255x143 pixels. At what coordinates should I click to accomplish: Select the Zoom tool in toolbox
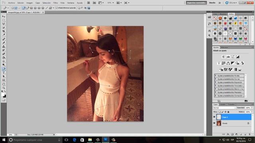[x=4, y=88]
